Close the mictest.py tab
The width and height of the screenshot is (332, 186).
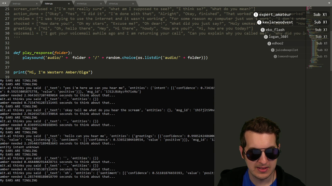pyautogui.click(x=101, y=4)
